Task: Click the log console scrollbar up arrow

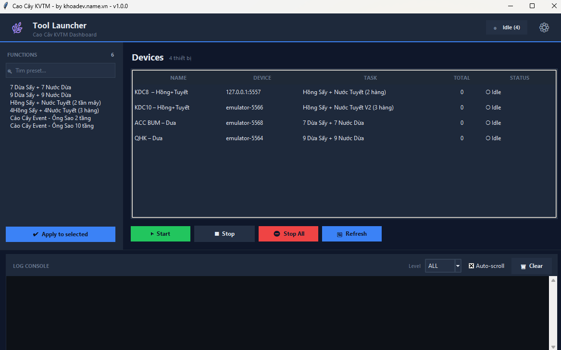Action: [x=553, y=280]
